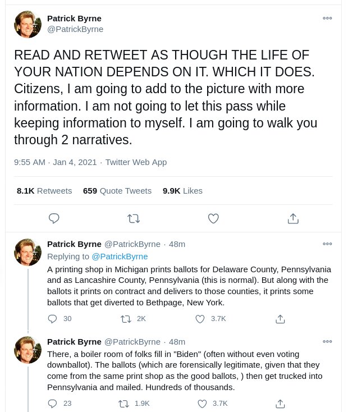View the 8.1K Retweets list
348x412 pixels.
click(44, 191)
